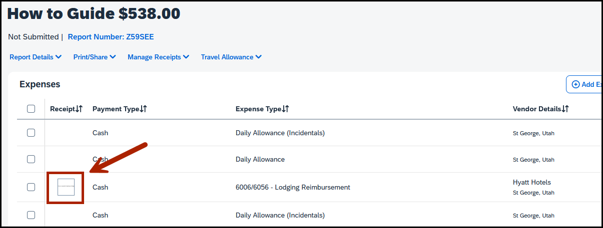Select the checkbox for the Daily Allowance row
The width and height of the screenshot is (603, 228).
click(x=31, y=159)
